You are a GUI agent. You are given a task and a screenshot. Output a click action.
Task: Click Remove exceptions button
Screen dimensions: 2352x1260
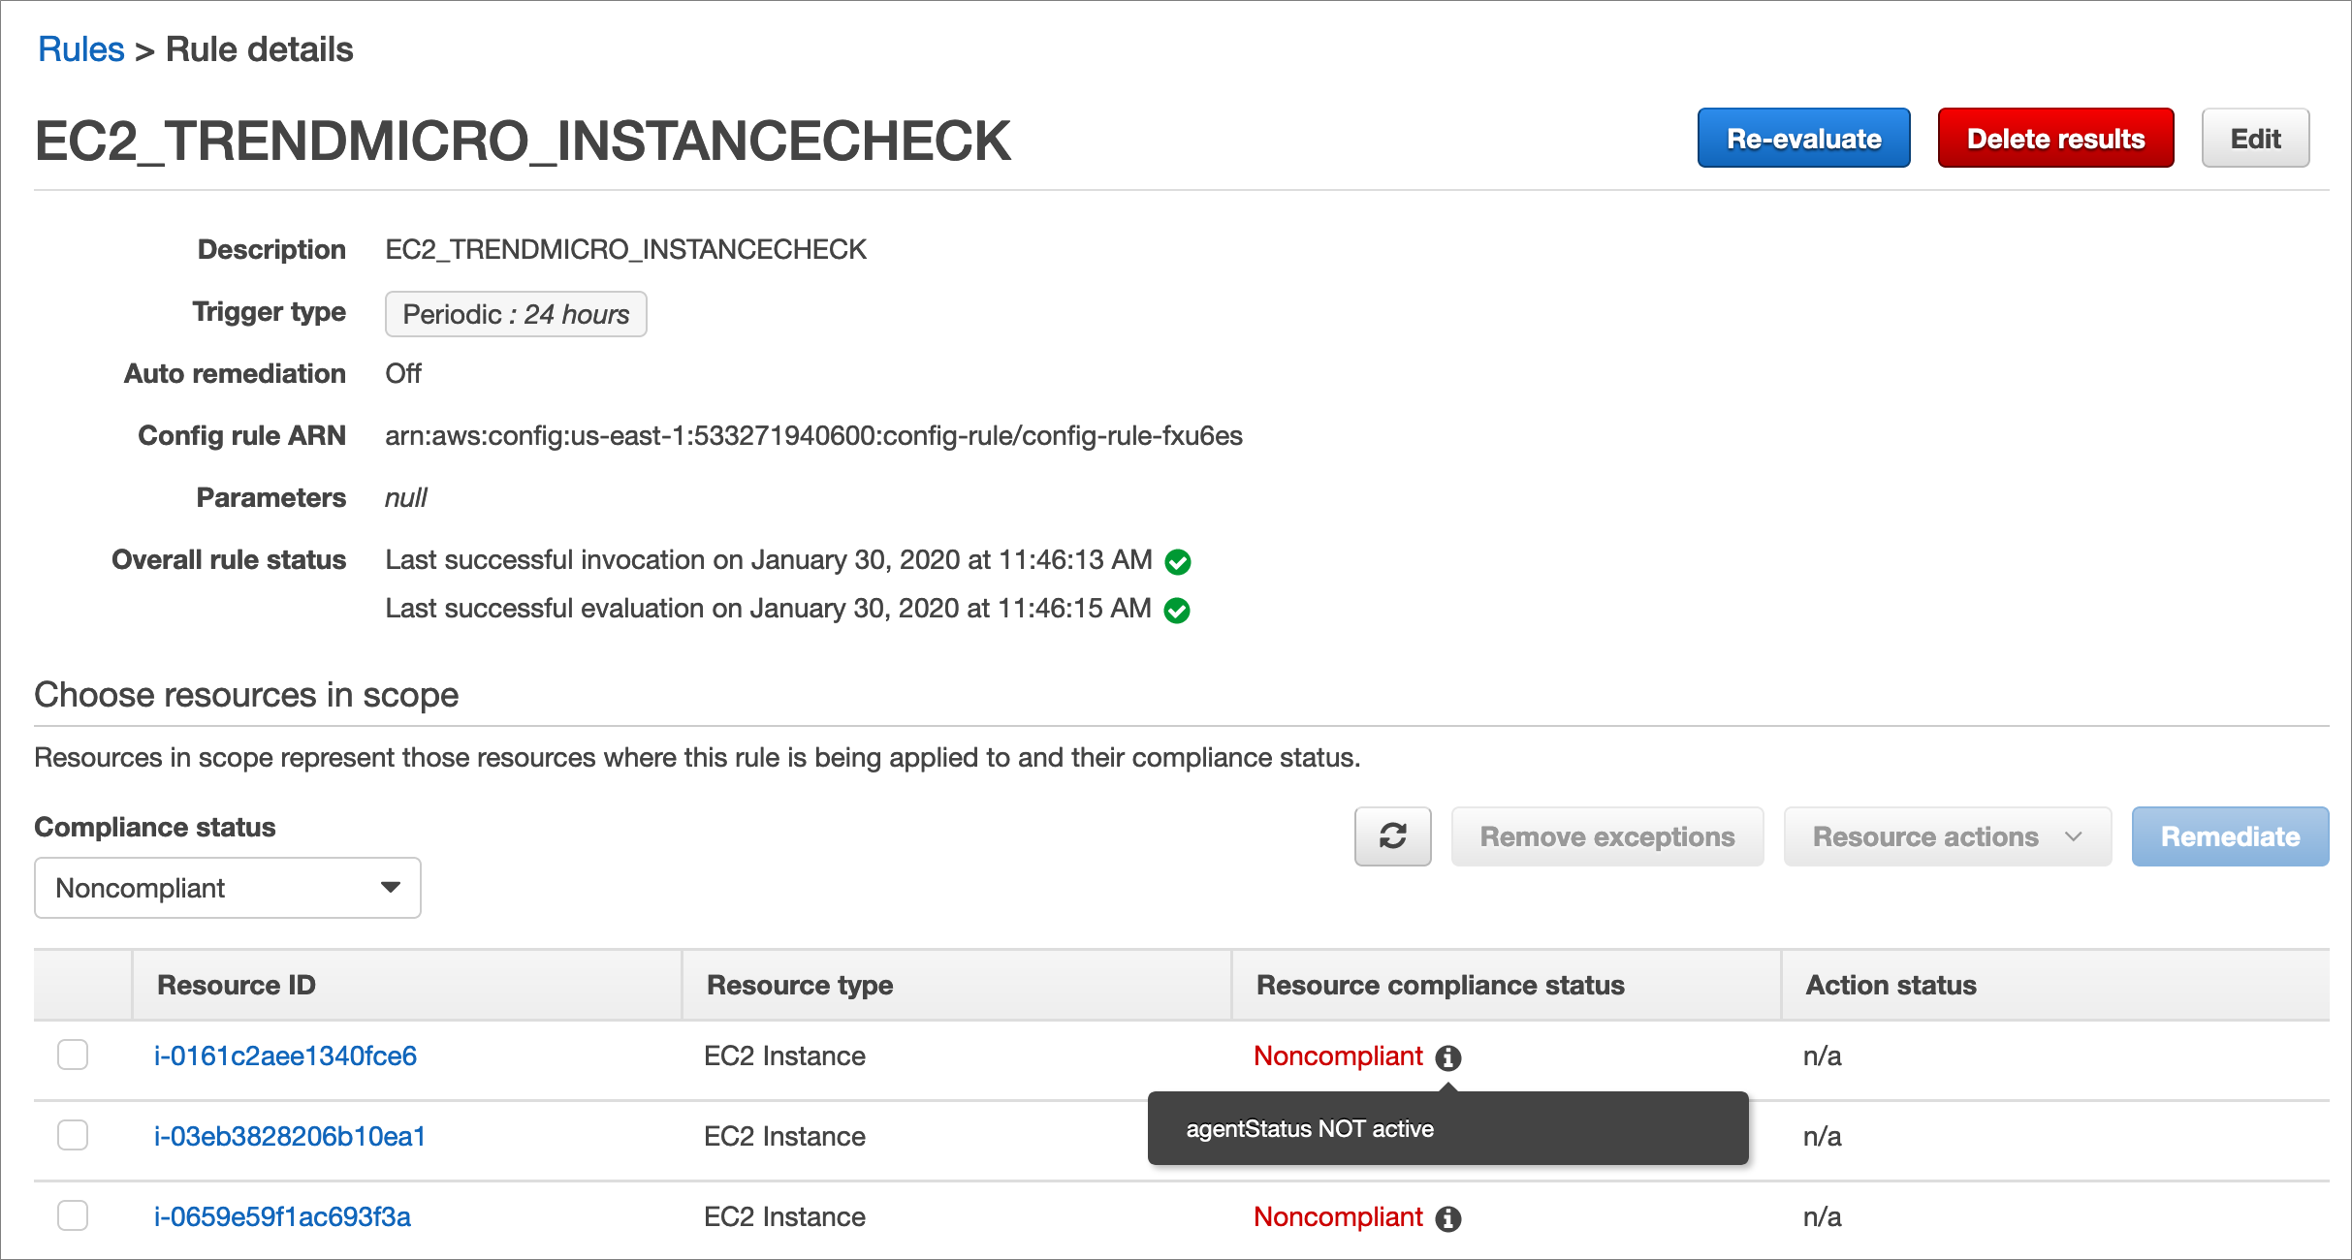coord(1606,836)
